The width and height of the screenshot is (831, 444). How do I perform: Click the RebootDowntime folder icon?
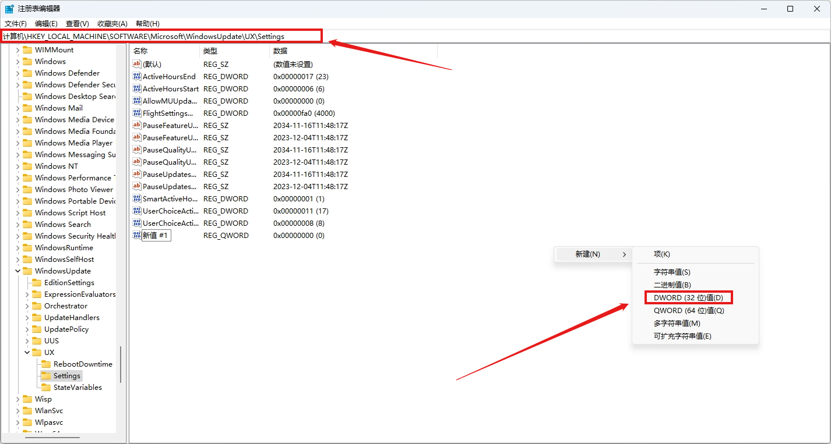(x=46, y=364)
